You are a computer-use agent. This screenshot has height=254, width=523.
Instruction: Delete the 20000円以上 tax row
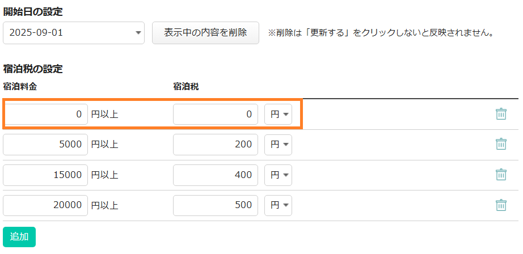501,205
